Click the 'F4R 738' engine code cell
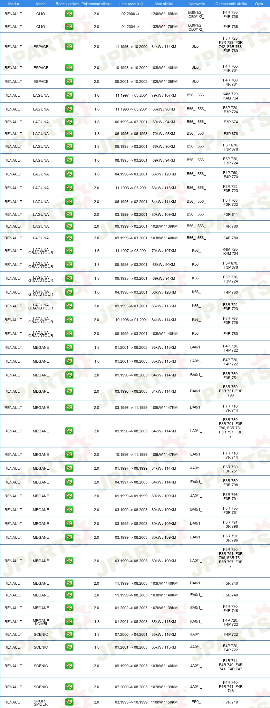The height and width of the screenshot is (708, 270). click(x=231, y=27)
